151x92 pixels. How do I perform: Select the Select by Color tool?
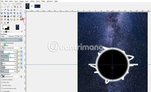[x=14, y=7]
